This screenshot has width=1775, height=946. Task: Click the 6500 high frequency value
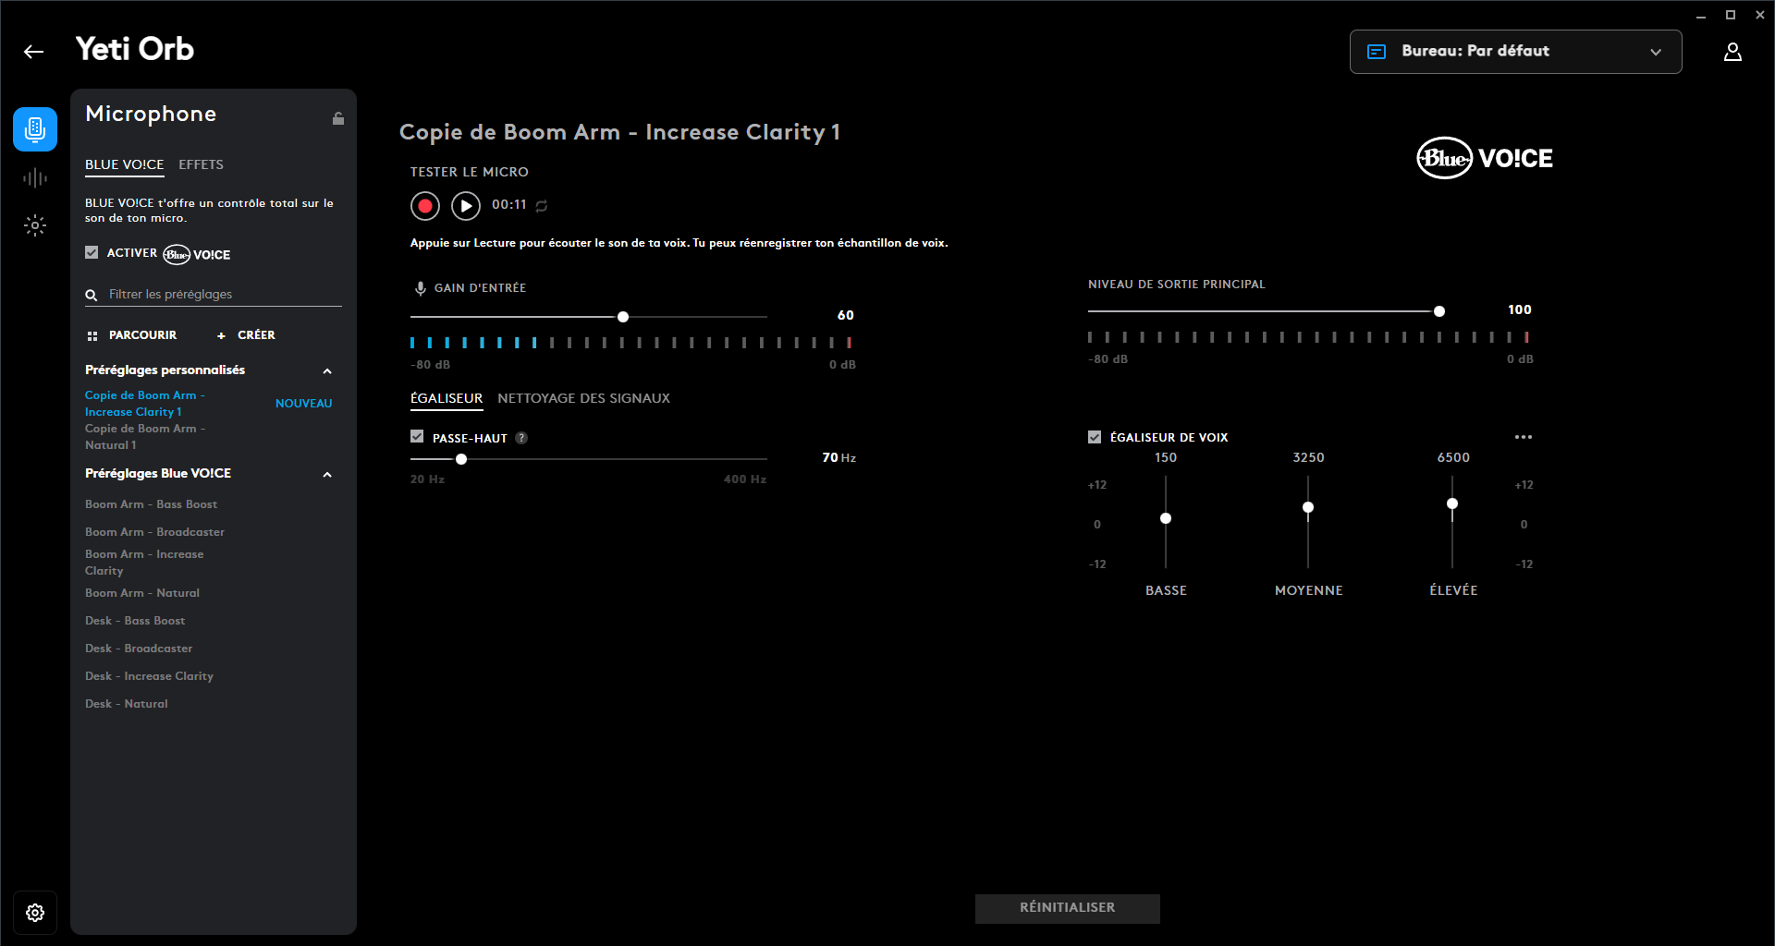click(x=1453, y=457)
